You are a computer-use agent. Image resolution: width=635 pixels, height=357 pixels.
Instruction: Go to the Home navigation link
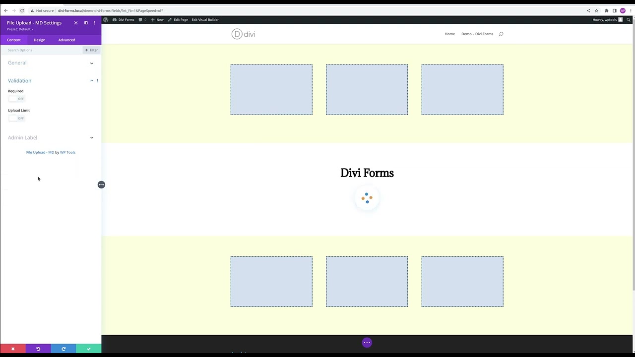pyautogui.click(x=450, y=34)
